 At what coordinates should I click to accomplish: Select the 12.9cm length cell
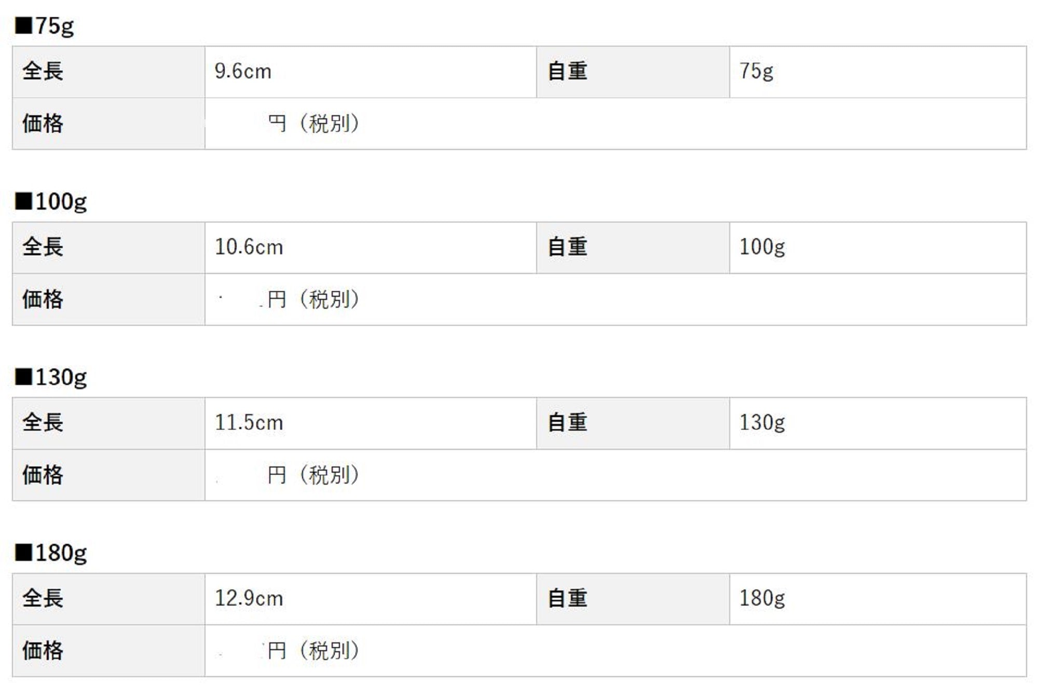pyautogui.click(x=249, y=599)
